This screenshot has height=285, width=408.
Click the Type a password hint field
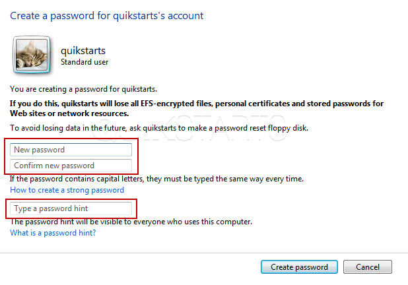click(71, 208)
